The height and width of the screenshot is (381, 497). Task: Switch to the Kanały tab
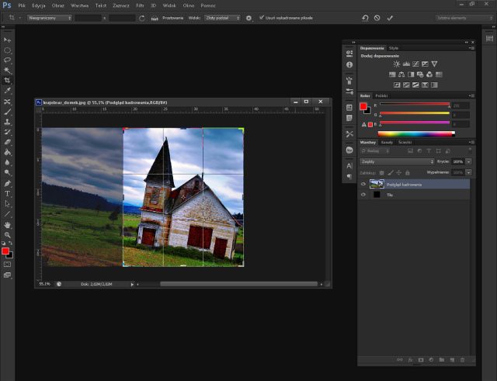387,142
